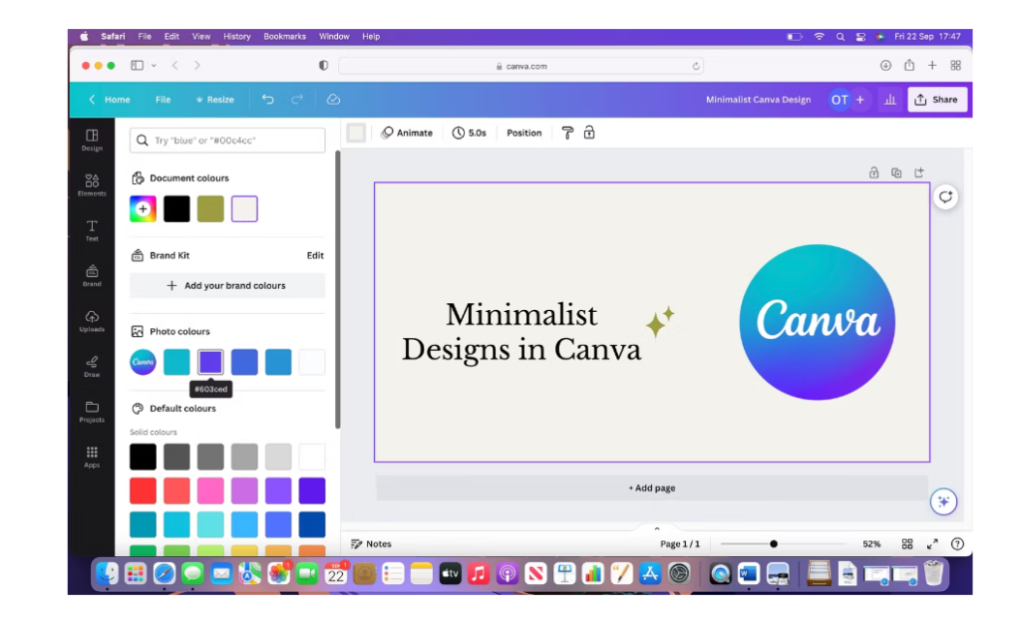Pick the purple #603ced photo colour
Image resolution: width=1021 pixels, height=621 pixels.
pos(210,362)
